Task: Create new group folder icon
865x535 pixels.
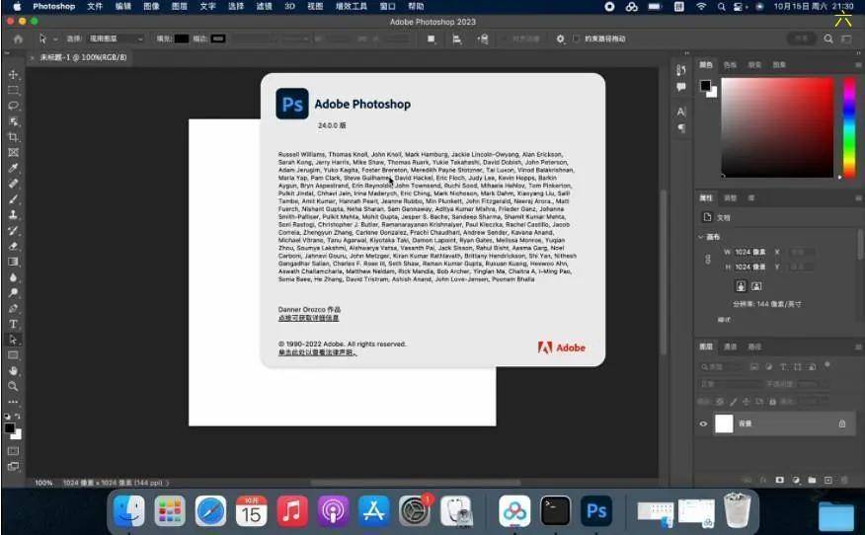Action: pos(812,480)
